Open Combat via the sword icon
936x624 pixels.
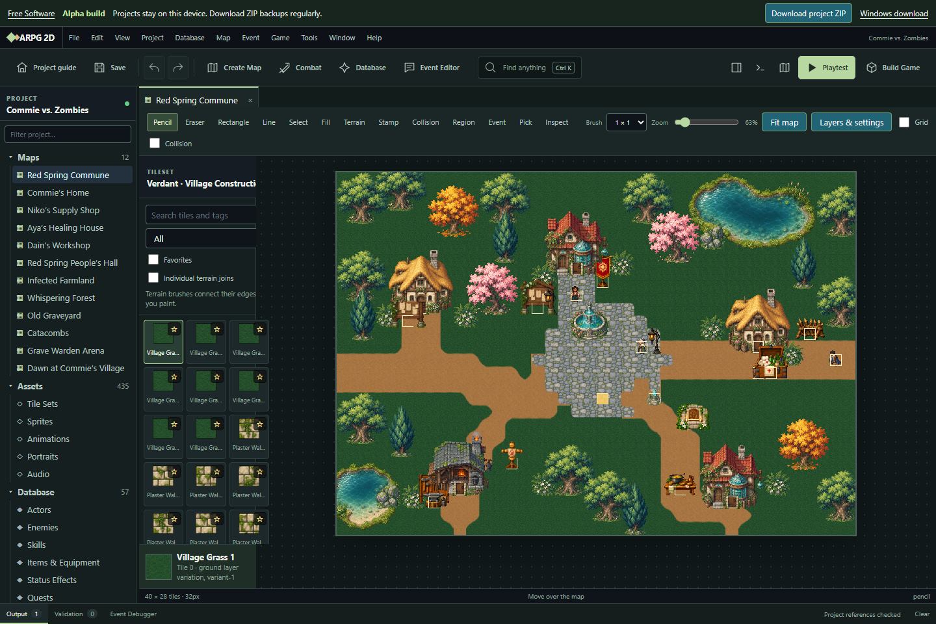[x=285, y=68]
